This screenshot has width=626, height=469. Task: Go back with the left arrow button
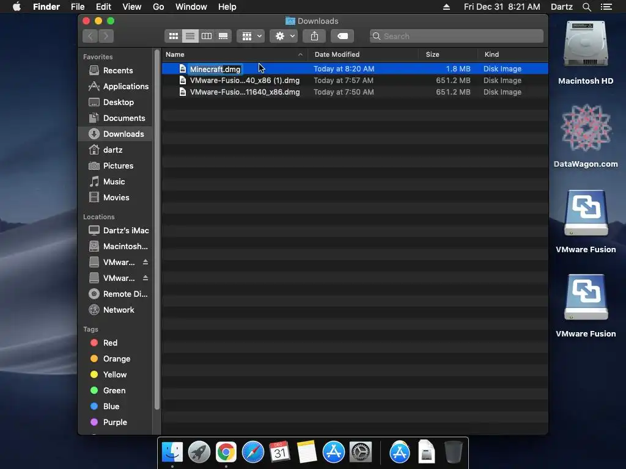coord(90,36)
